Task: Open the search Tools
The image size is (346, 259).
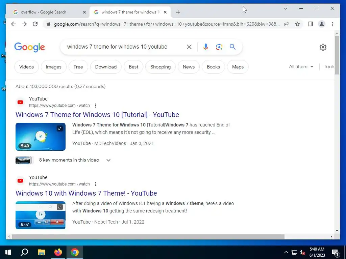Action: pos(329,66)
